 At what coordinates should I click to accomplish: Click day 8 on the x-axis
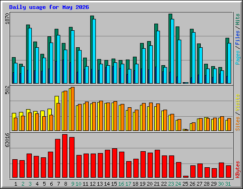click(65, 184)
